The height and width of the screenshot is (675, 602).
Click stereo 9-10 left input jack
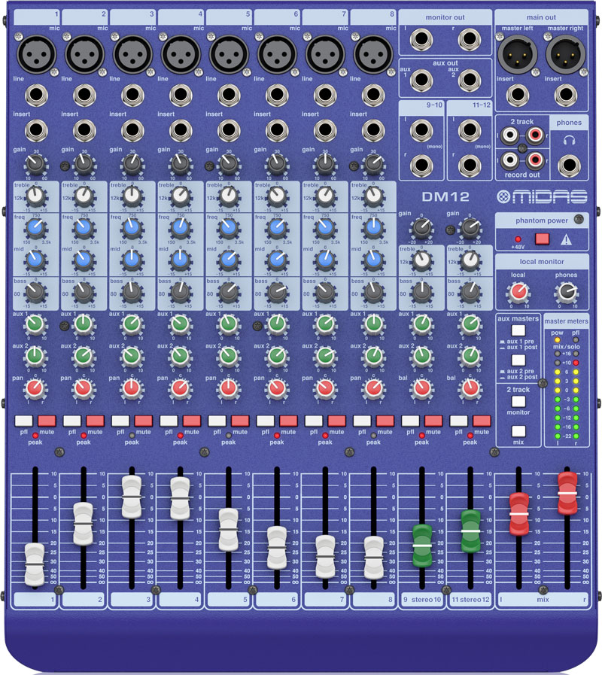point(421,129)
